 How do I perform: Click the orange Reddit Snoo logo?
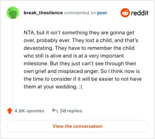(x=125, y=13)
